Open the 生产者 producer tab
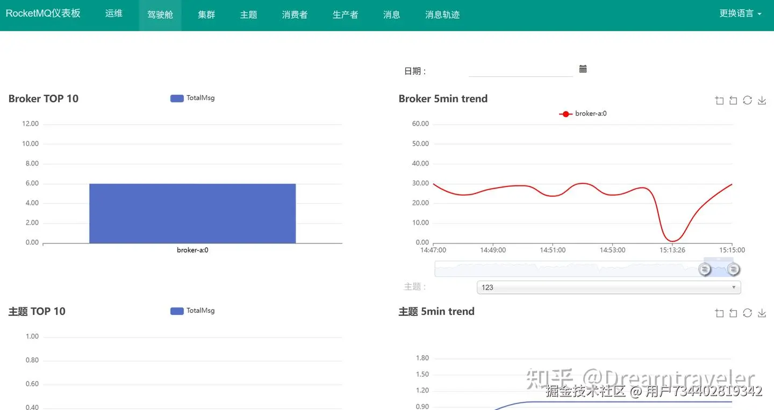The width and height of the screenshot is (774, 410). (346, 15)
